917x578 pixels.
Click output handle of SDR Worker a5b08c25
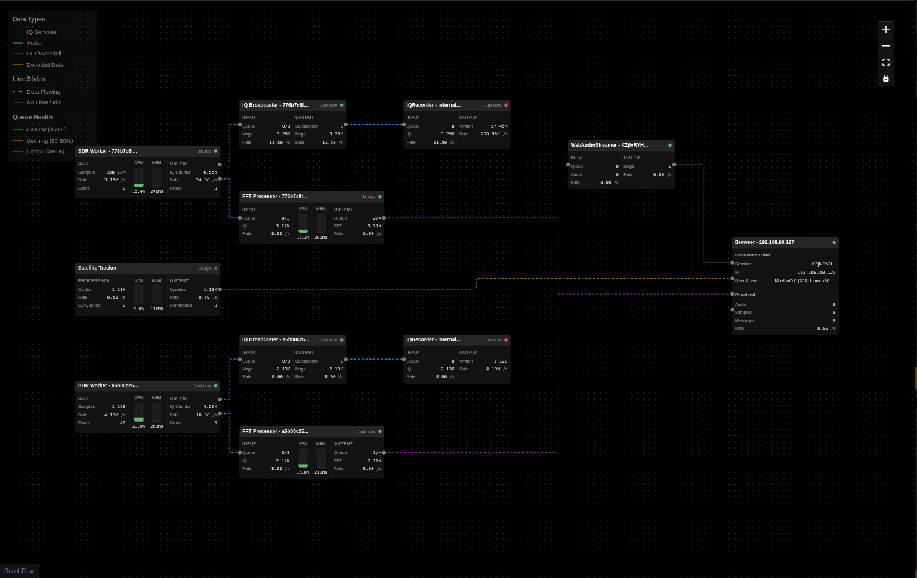(220, 400)
